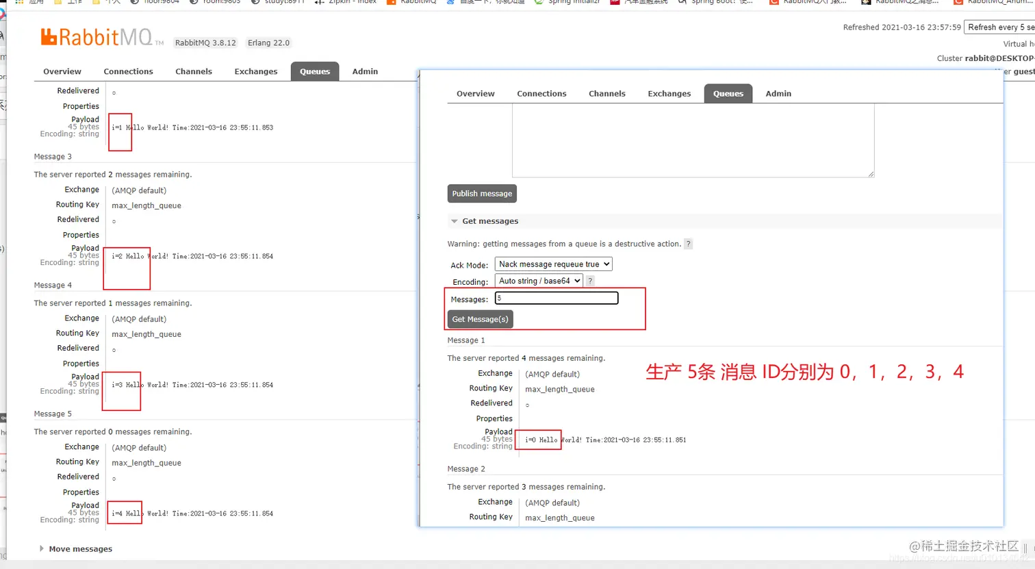Go to Exchanges tab in right window
This screenshot has height=569, width=1035.
(x=669, y=94)
